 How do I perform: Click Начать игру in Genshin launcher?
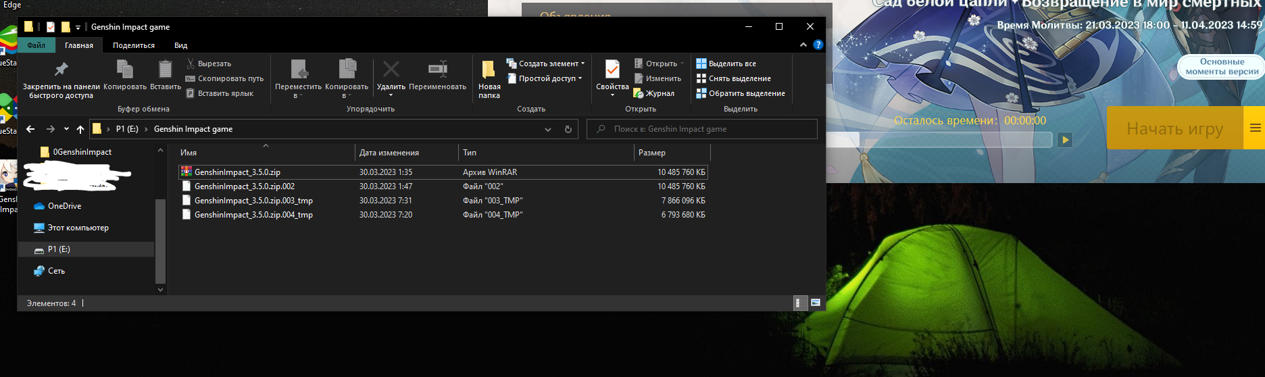click(x=1174, y=128)
